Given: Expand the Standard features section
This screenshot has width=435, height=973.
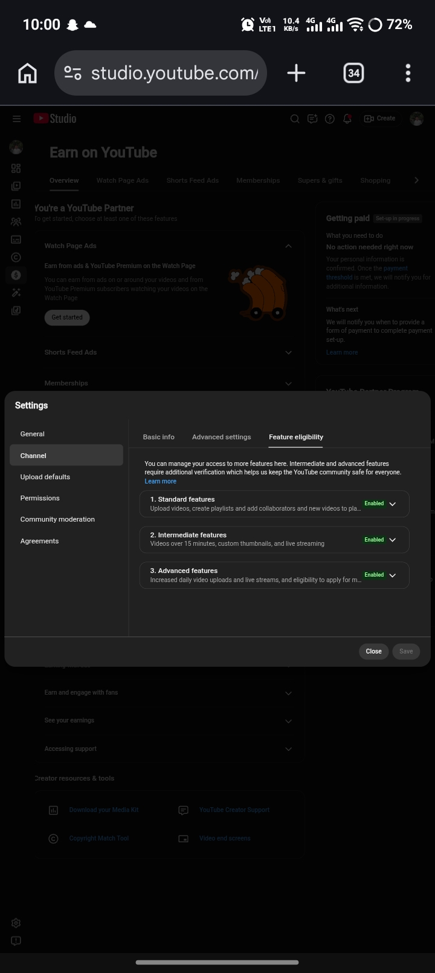Looking at the screenshot, I should pos(274,503).
